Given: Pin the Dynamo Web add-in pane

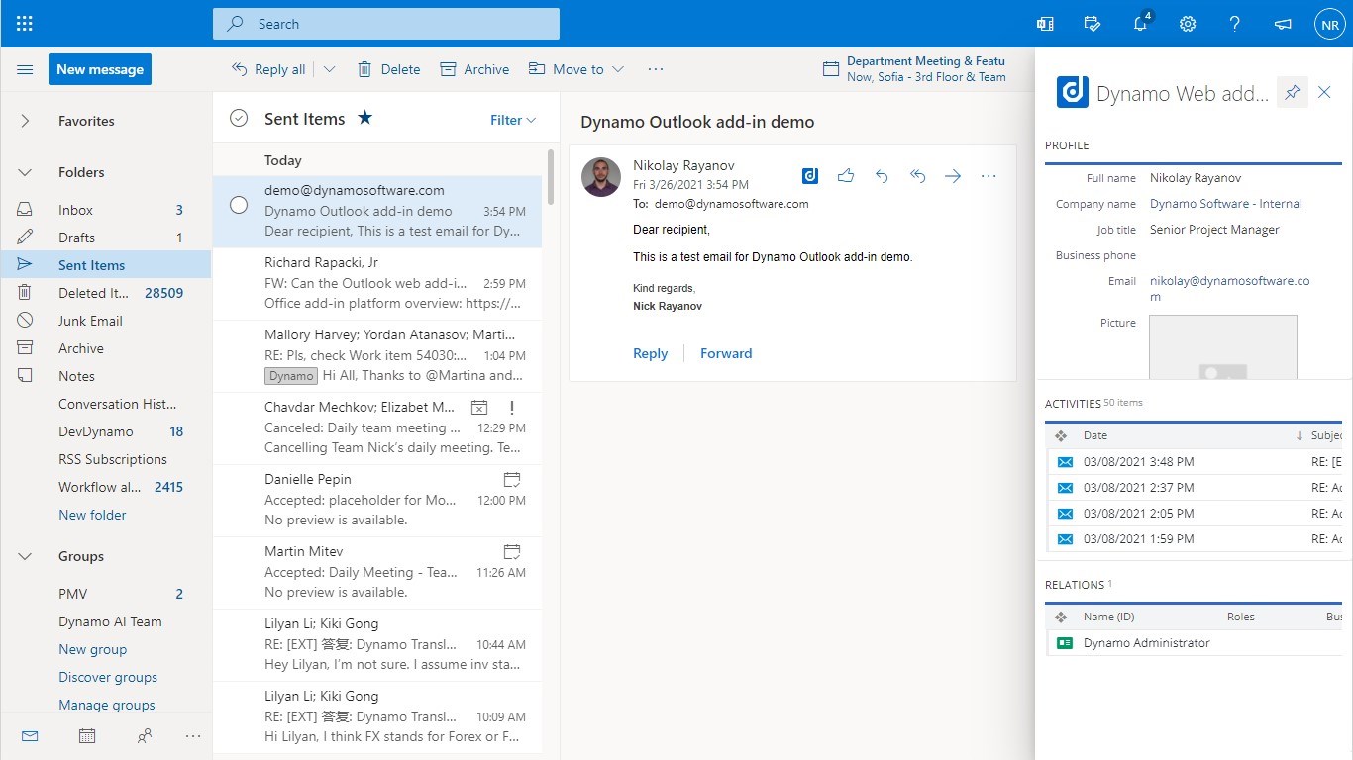Looking at the screenshot, I should (x=1292, y=92).
